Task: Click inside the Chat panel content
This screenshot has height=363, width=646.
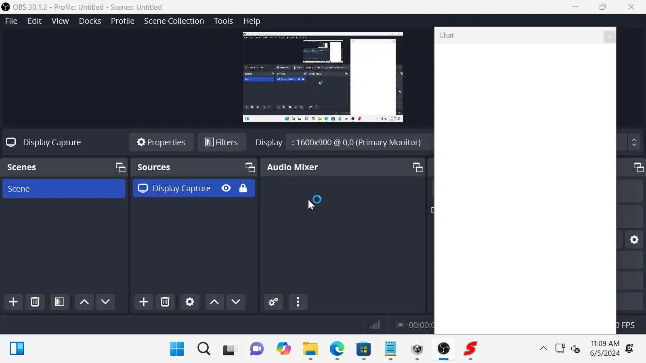Action: point(525,189)
